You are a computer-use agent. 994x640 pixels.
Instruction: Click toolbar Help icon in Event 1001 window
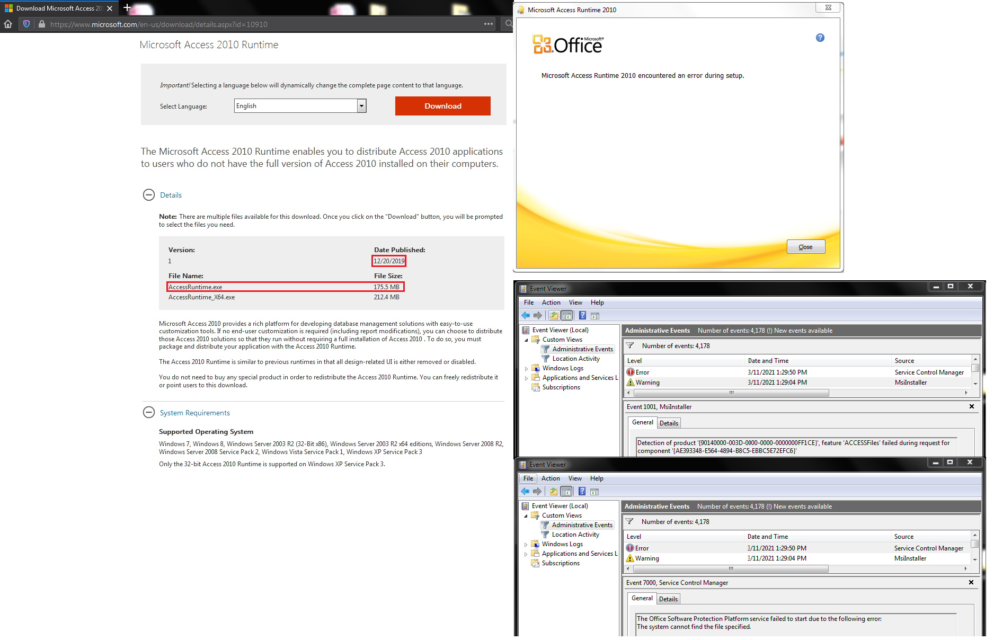(x=582, y=316)
